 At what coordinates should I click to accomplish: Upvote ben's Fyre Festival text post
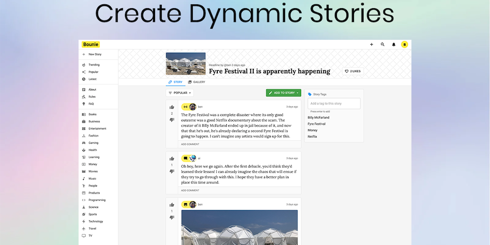click(x=172, y=107)
